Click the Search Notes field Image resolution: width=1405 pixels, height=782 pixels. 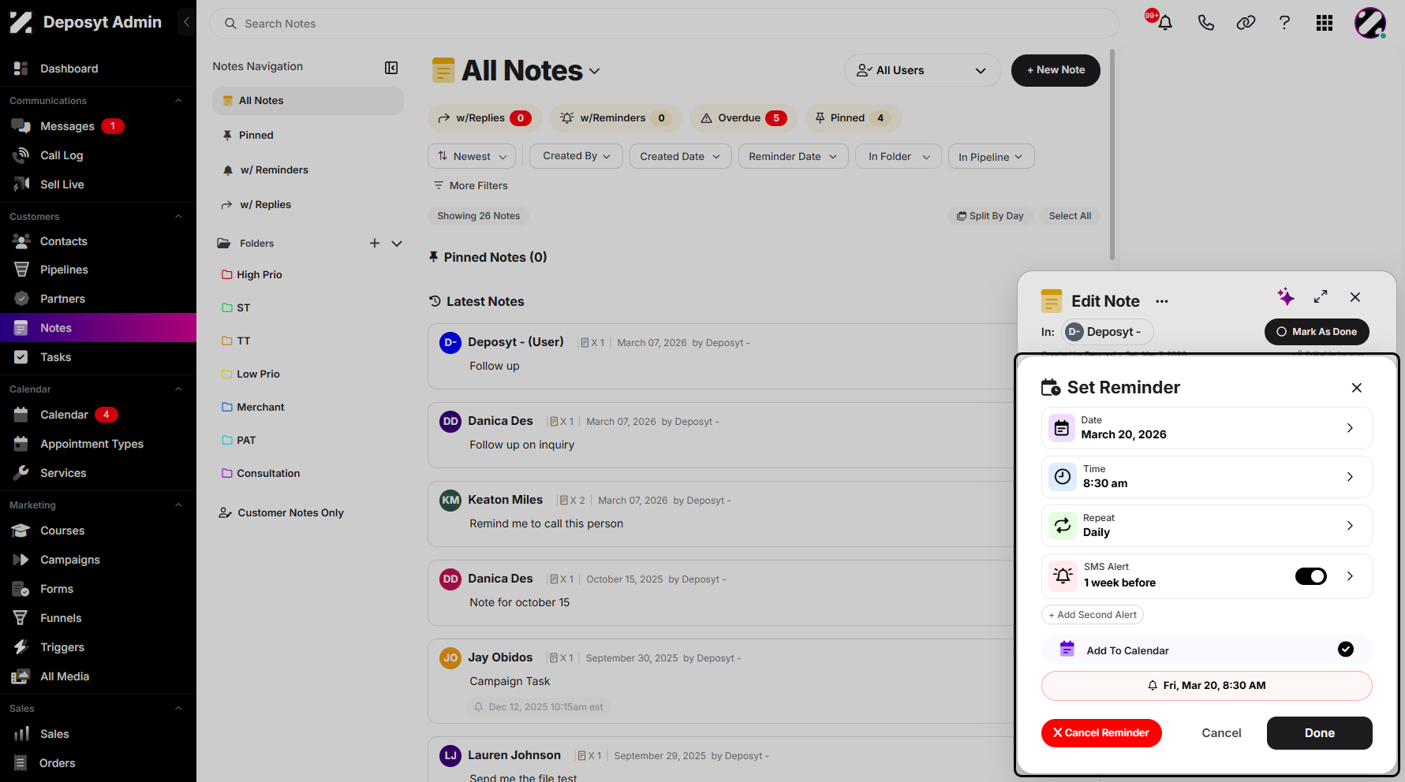pos(663,24)
